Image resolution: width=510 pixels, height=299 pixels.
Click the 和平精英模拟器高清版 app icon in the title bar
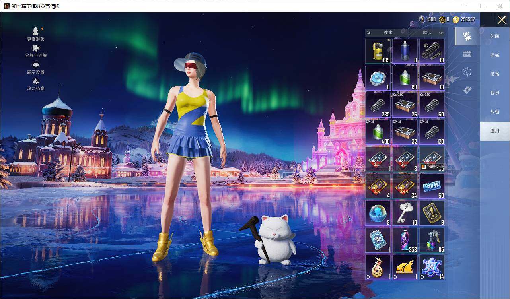click(6, 6)
